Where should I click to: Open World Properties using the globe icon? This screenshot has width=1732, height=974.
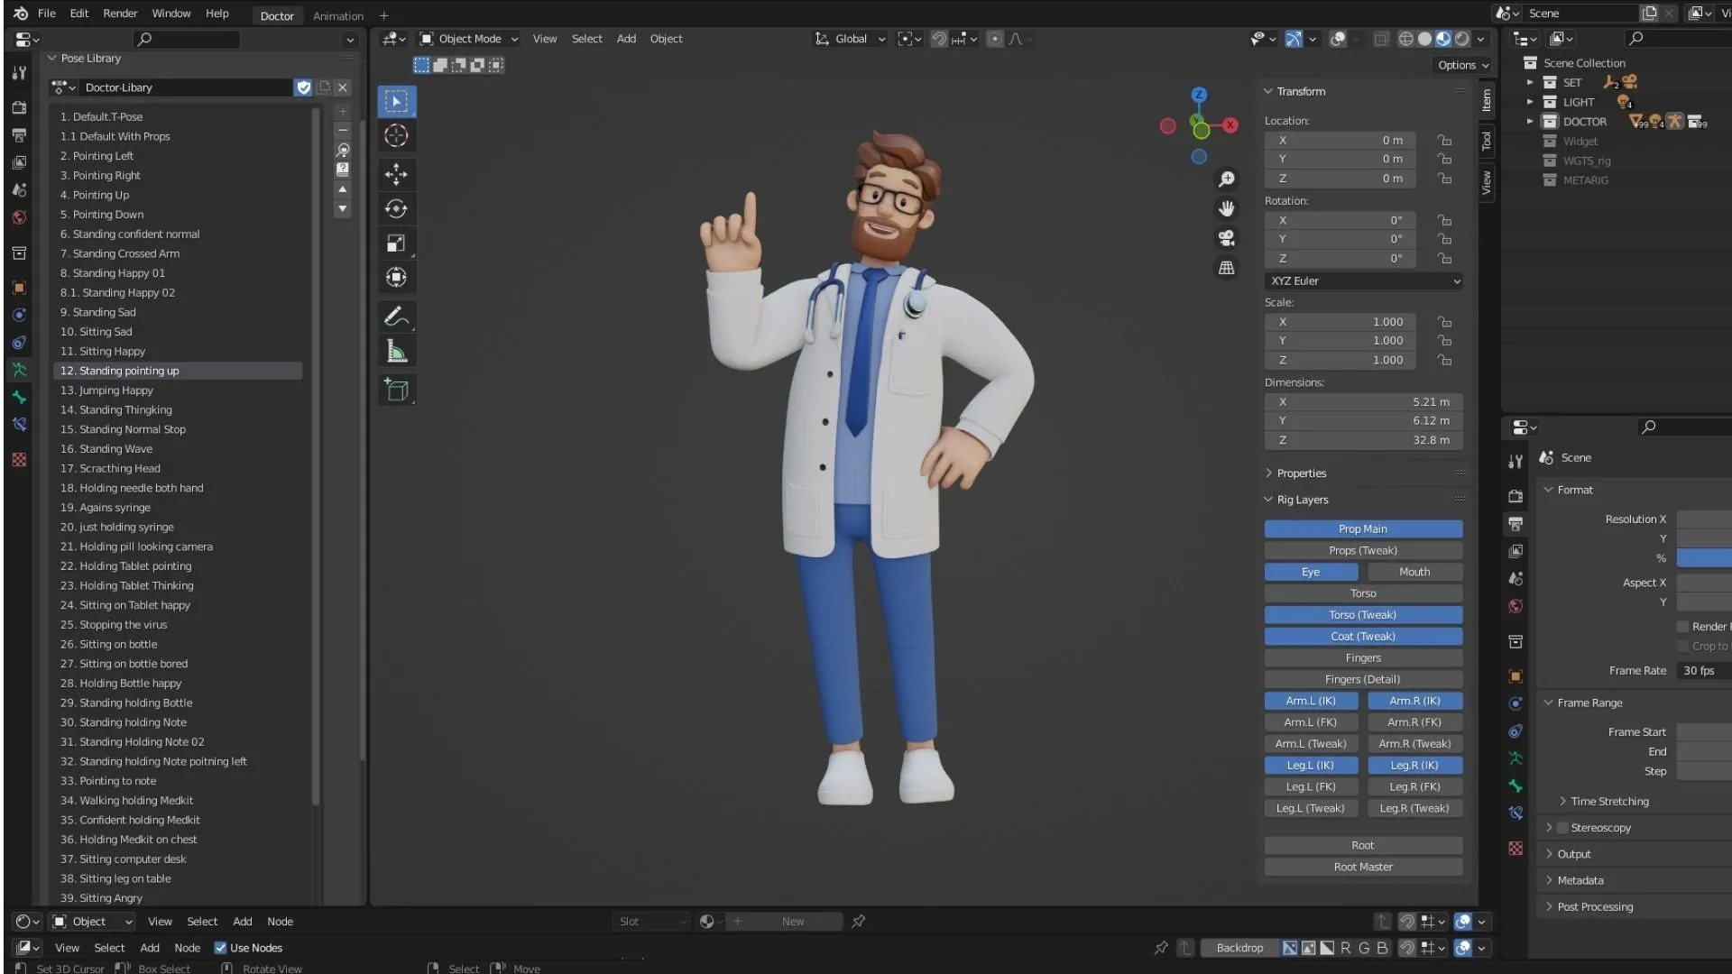[x=1515, y=606]
